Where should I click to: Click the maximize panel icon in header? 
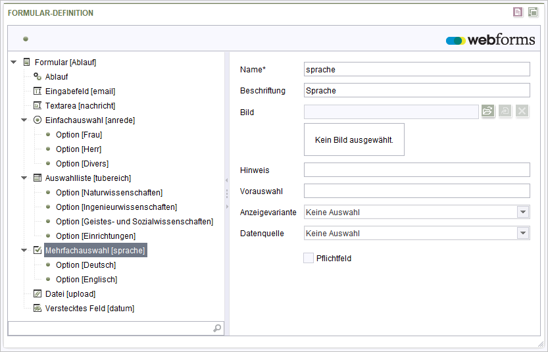[x=533, y=13]
